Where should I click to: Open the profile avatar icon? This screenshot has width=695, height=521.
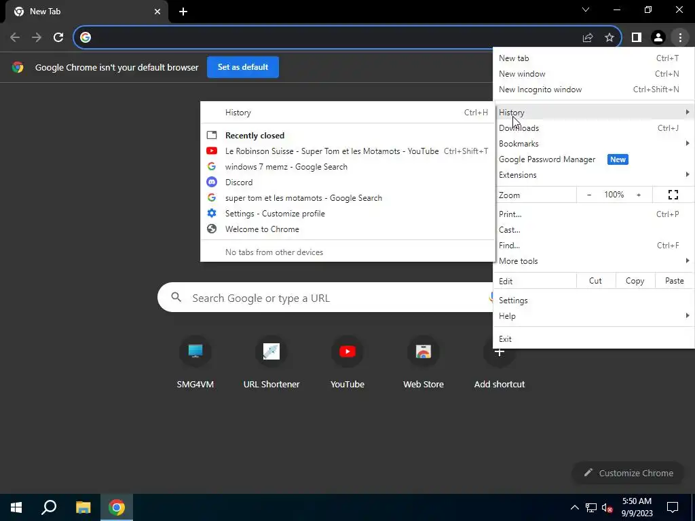pyautogui.click(x=658, y=38)
